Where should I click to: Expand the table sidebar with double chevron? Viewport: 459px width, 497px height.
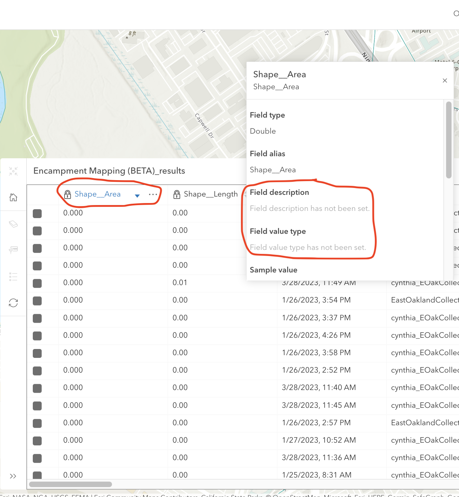coord(13,476)
